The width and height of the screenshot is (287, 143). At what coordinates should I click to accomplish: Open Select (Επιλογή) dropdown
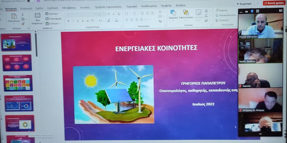coord(223,20)
